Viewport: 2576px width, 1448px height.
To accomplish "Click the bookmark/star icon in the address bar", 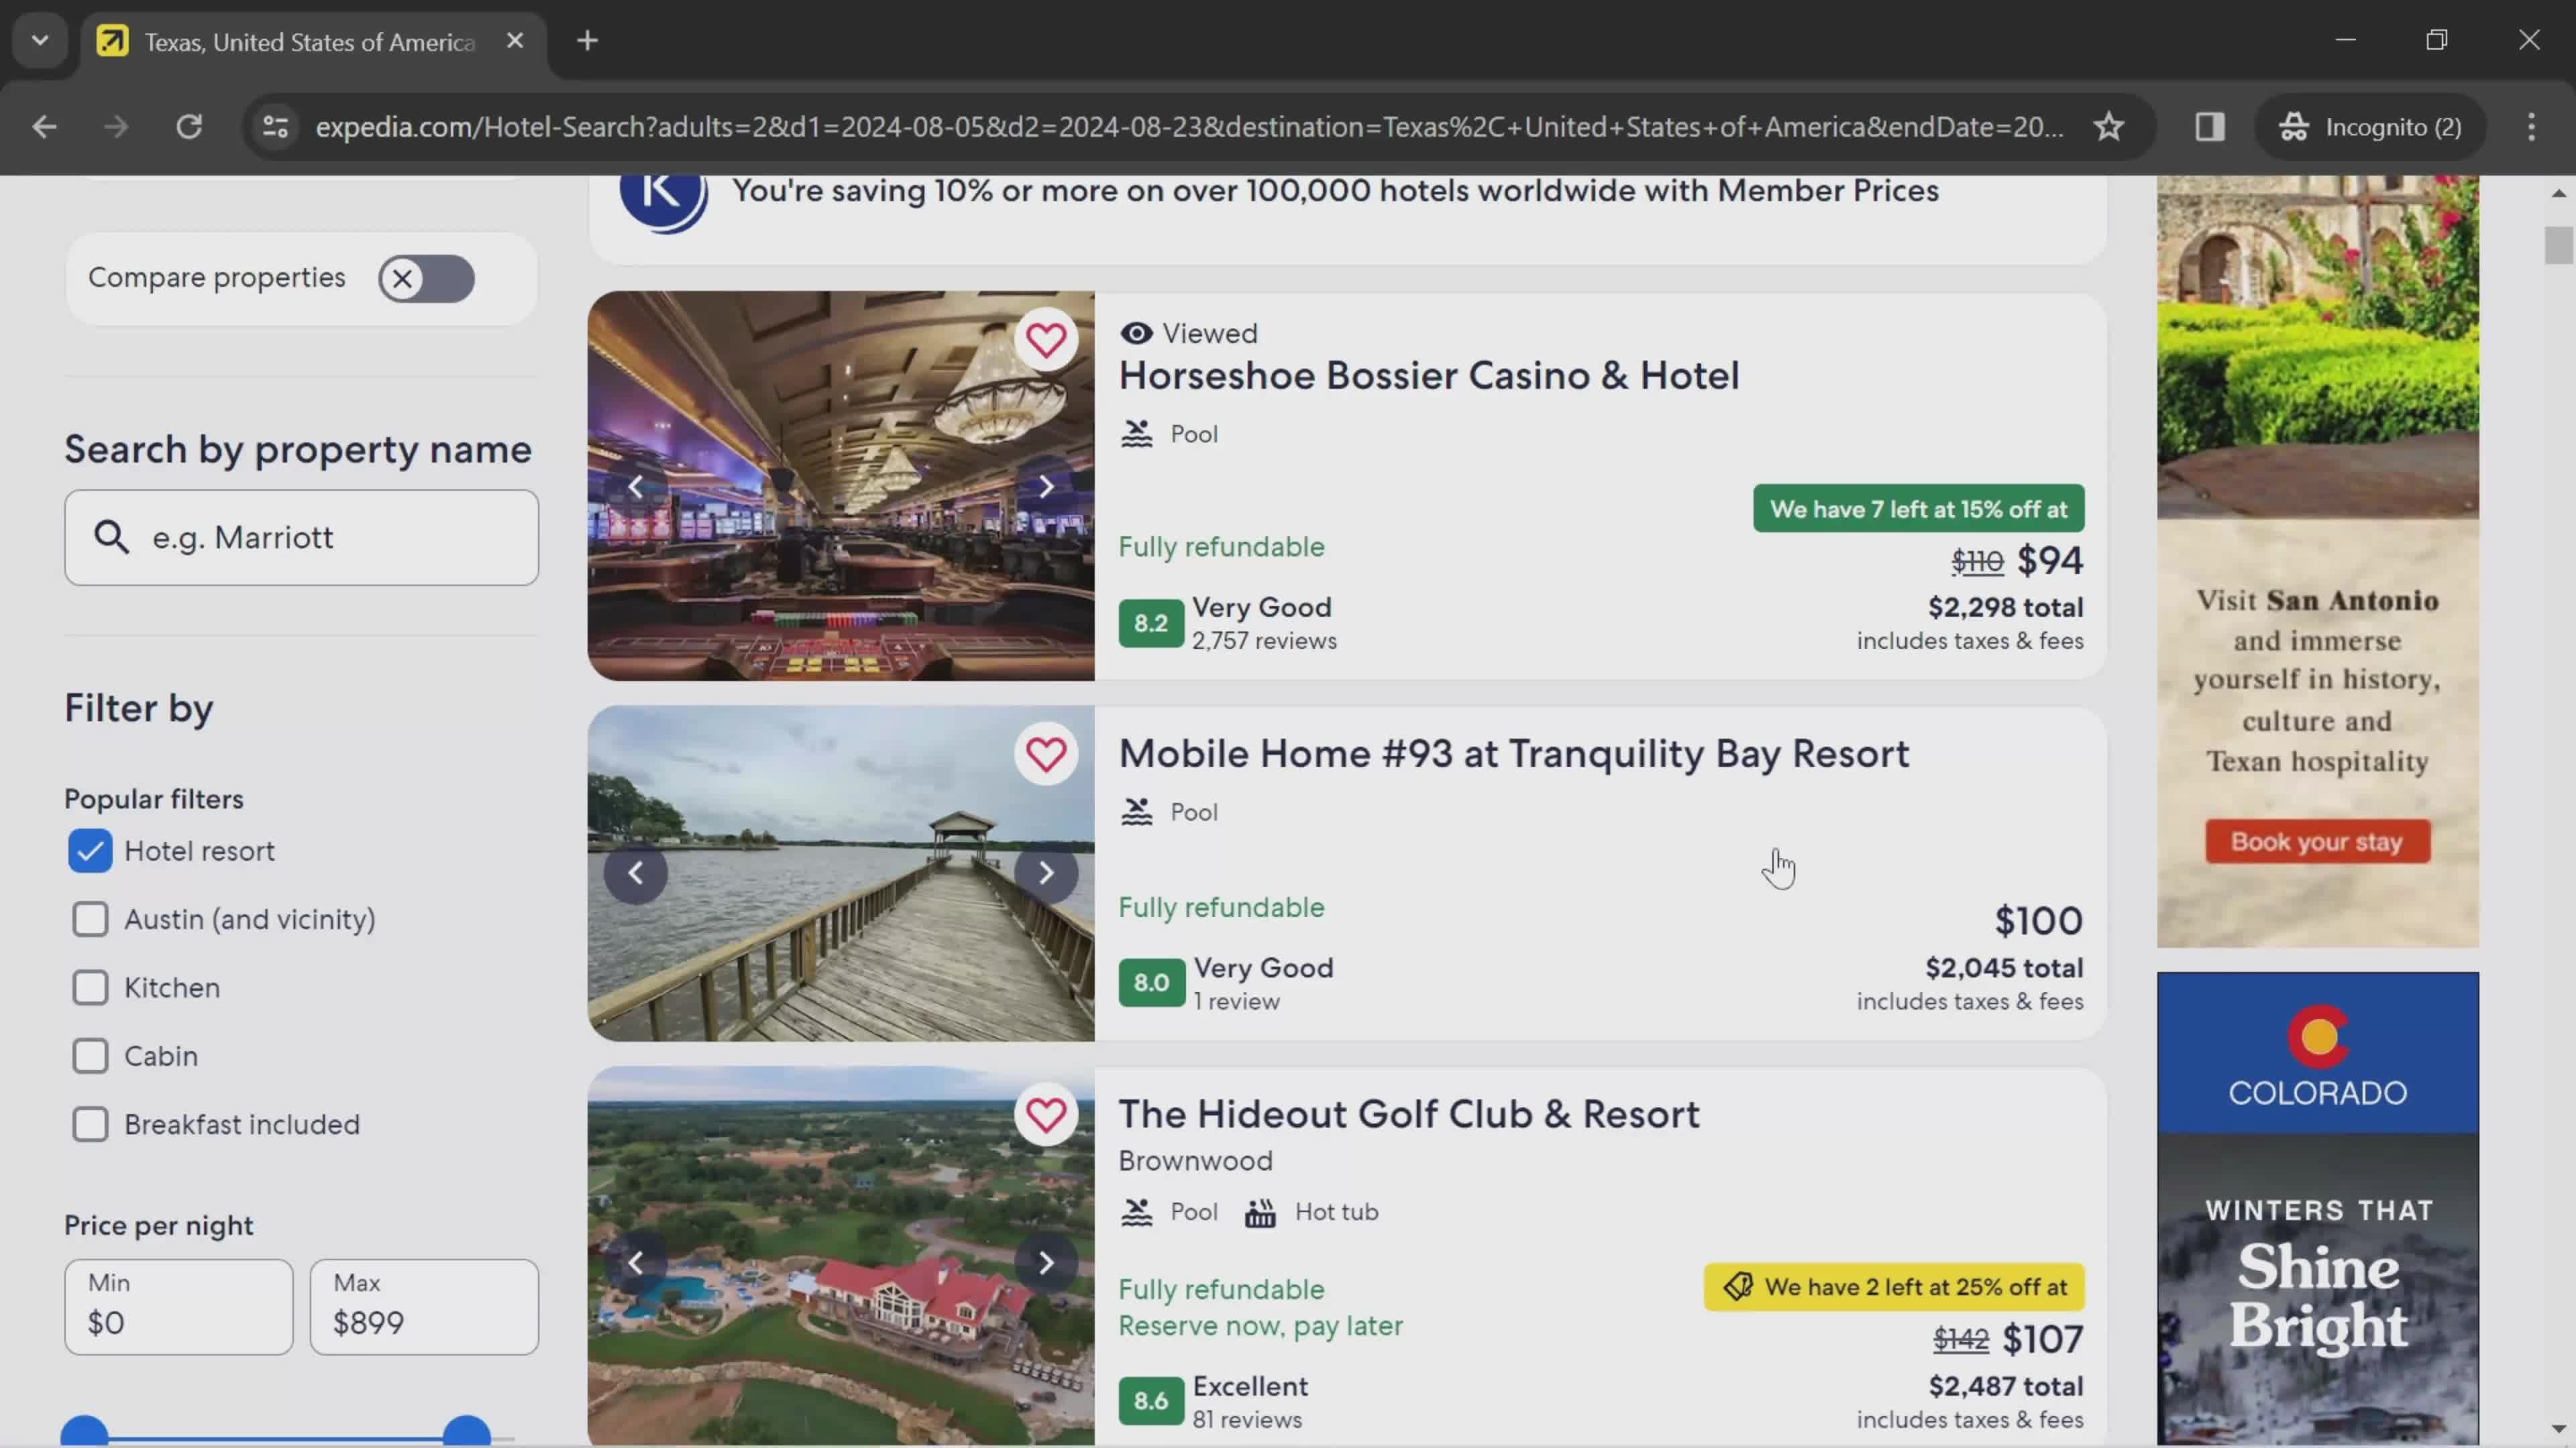I will [x=2109, y=124].
